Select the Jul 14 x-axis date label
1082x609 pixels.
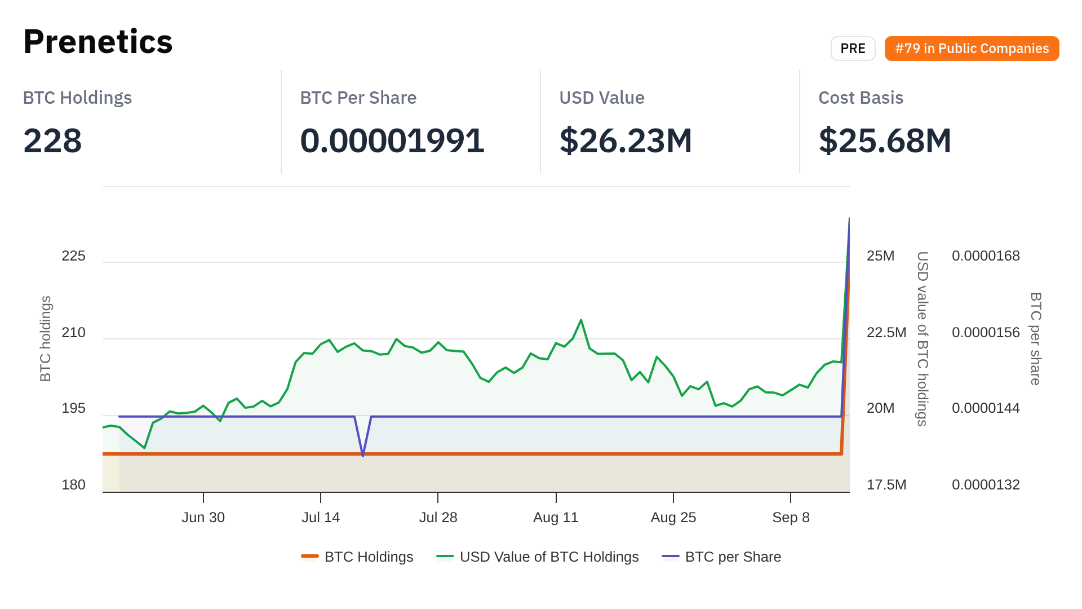coord(321,517)
